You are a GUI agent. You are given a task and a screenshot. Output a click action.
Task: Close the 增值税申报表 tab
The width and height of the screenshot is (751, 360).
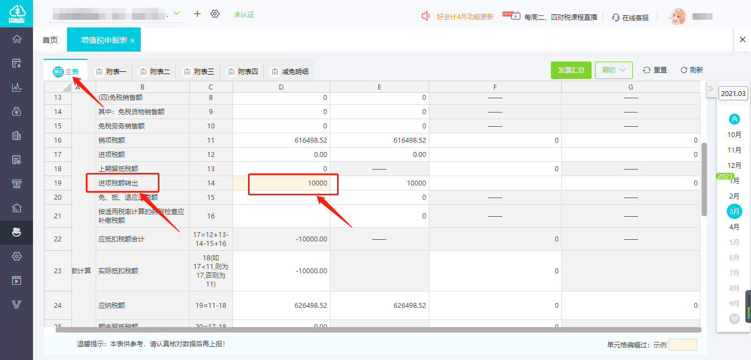pos(132,40)
